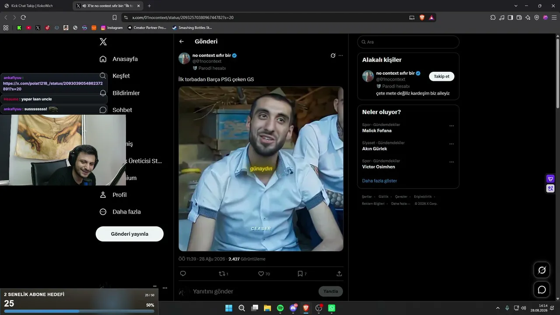Click the address bar URL
Viewport: 560px width, 315px height.
(x=182, y=17)
